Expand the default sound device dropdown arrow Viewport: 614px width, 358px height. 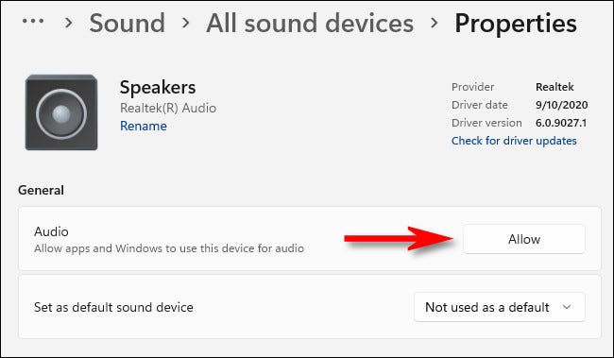[x=567, y=307]
